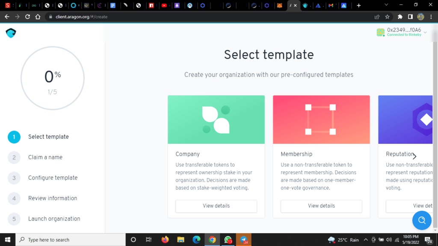The image size is (438, 246).
Task: Open the weather 25°C Rain widget
Action: pos(343,240)
